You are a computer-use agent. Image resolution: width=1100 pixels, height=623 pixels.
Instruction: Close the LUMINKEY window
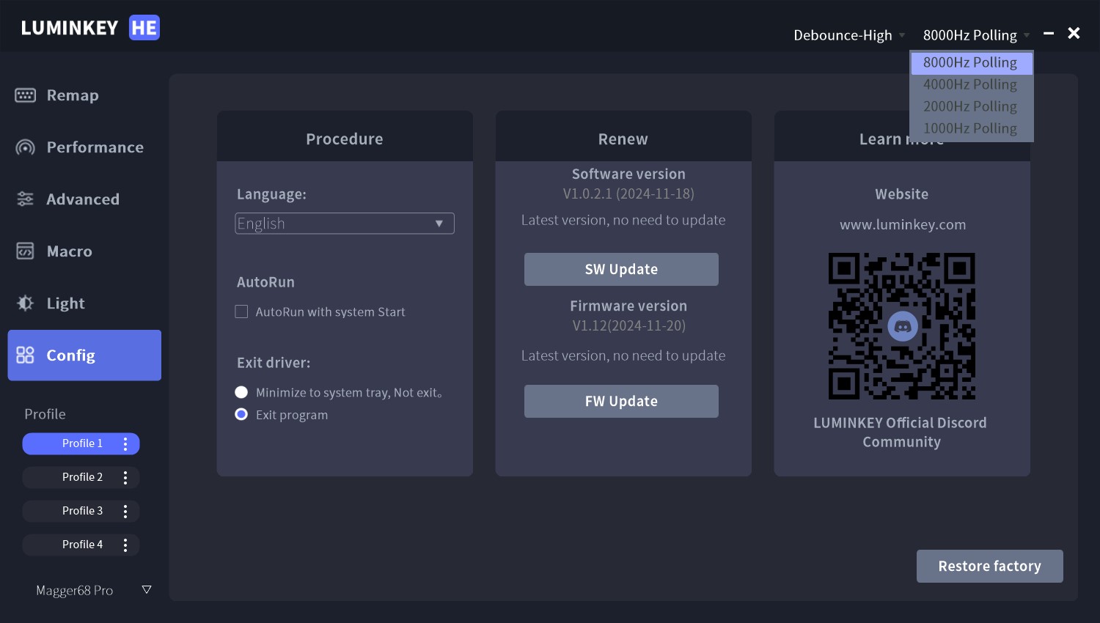[1074, 33]
